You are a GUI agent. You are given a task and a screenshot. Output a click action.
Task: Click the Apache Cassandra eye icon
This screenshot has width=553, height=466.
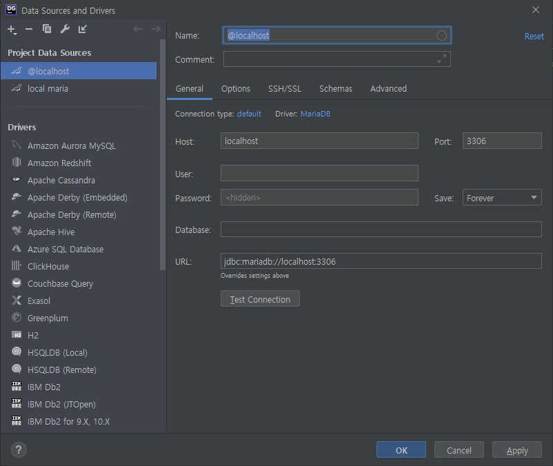(17, 179)
